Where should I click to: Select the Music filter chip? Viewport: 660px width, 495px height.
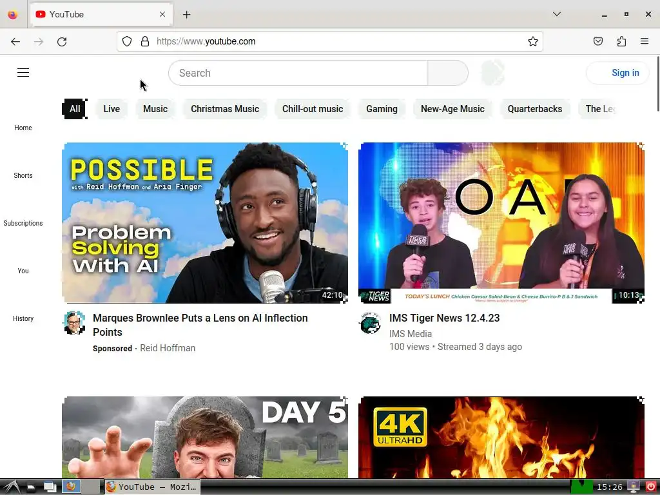pos(155,109)
